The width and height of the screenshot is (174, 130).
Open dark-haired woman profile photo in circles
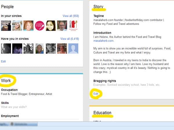[x=51, y=26]
